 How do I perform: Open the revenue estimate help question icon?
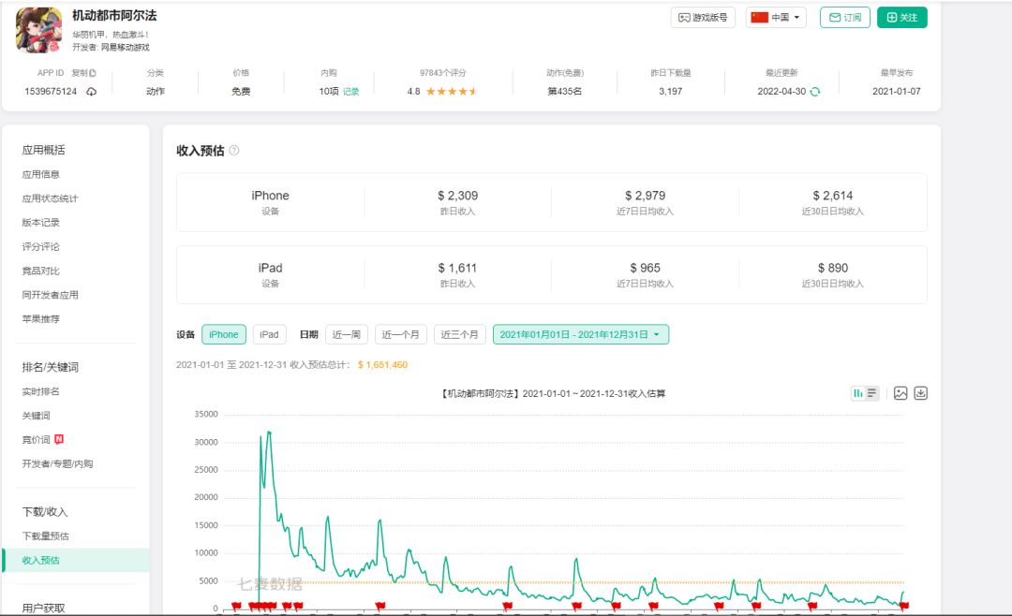tap(234, 151)
